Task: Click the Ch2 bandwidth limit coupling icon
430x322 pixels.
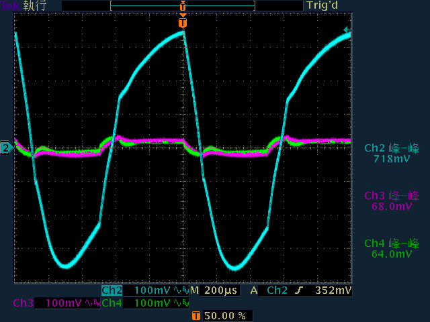Action: coord(181,290)
